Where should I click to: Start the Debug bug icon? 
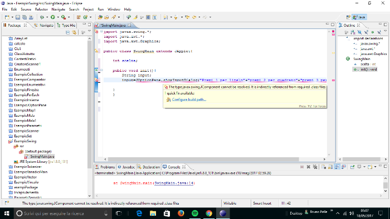pyautogui.click(x=42, y=17)
